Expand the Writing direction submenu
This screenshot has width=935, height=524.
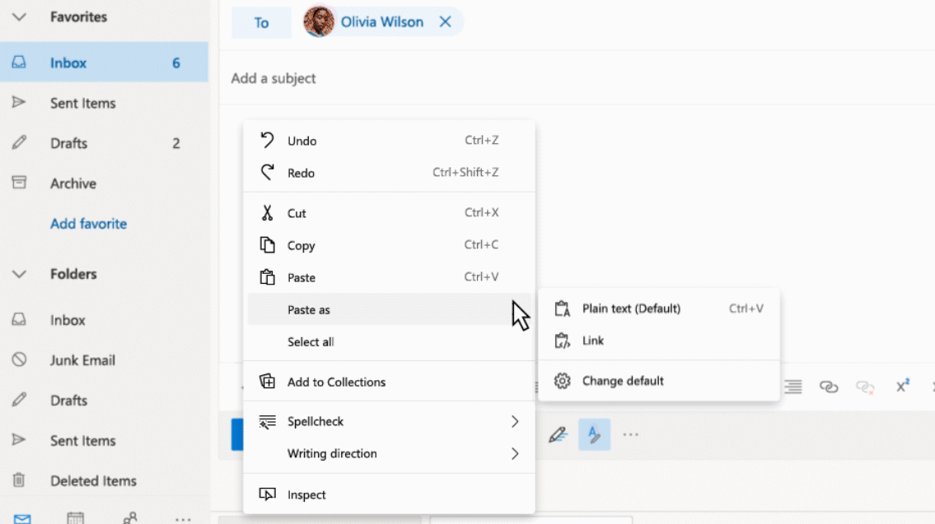[x=514, y=453]
